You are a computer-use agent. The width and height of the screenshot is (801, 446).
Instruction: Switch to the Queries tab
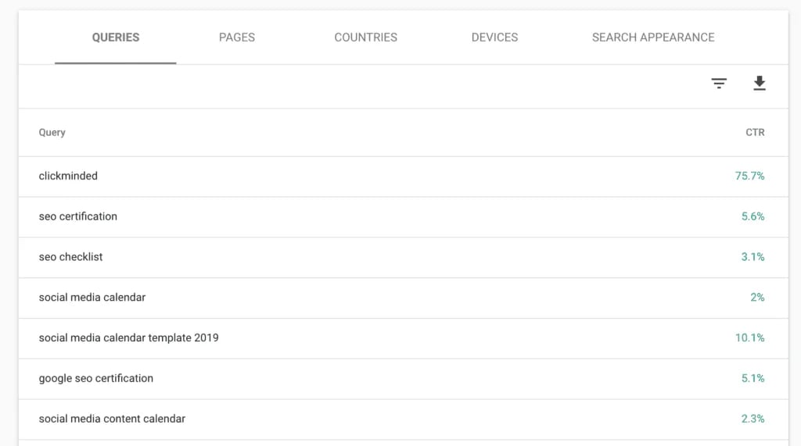[116, 37]
